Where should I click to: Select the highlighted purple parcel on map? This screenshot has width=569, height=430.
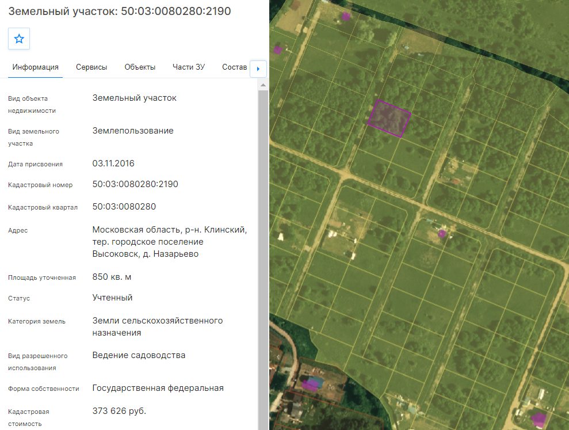coord(389,119)
